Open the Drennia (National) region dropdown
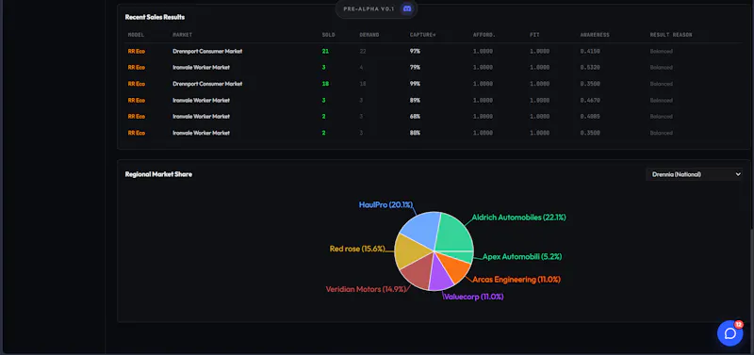The image size is (754, 355). [x=694, y=174]
